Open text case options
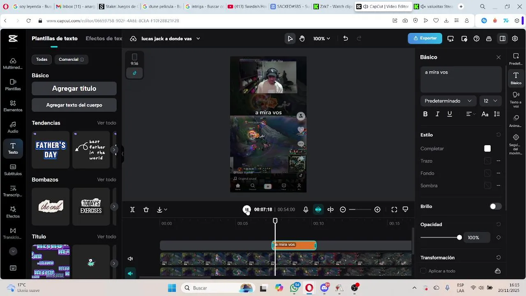The height and width of the screenshot is (296, 526). [485, 114]
